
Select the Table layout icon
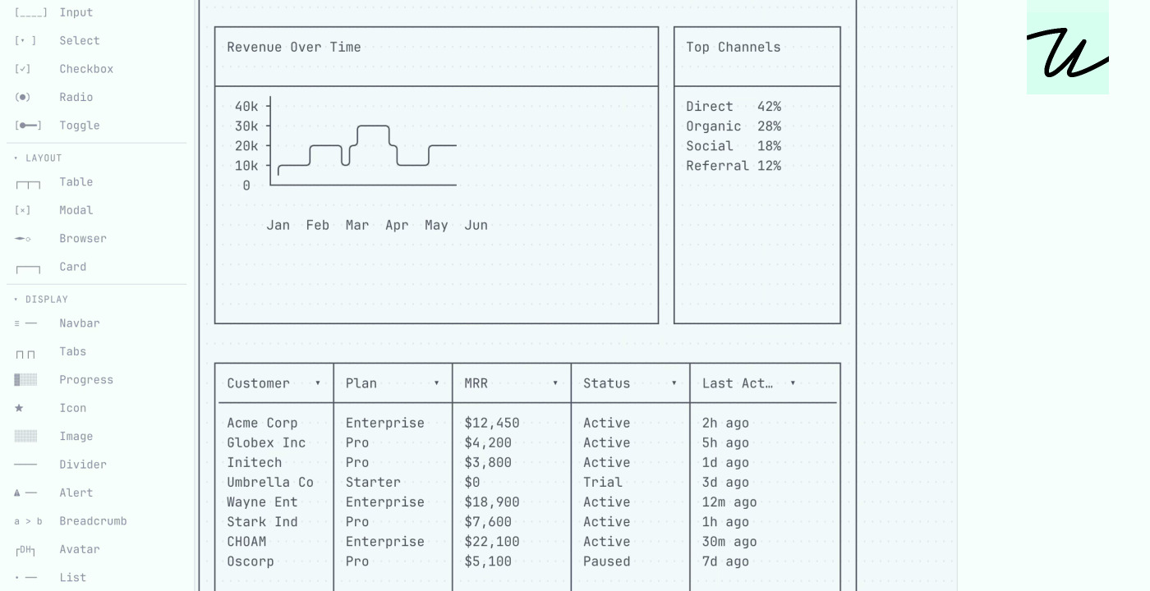28,184
